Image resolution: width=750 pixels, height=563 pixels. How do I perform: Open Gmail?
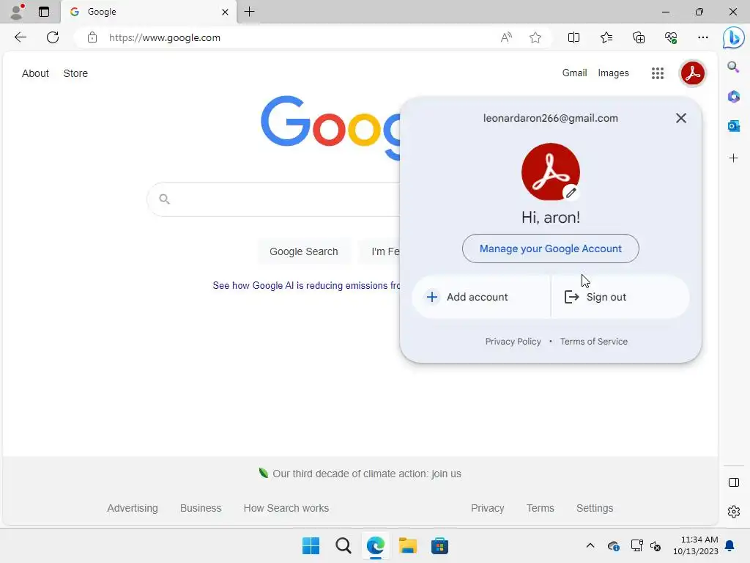tap(574, 73)
